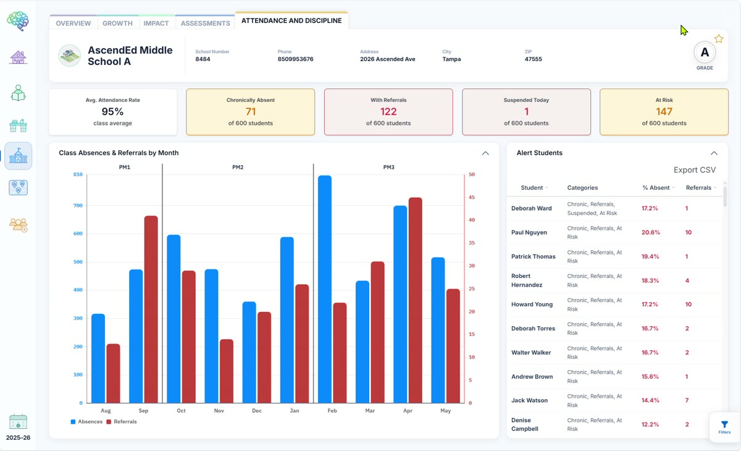This screenshot has height=451, width=741.
Task: Click the Walter Walker student name
Action: click(531, 353)
